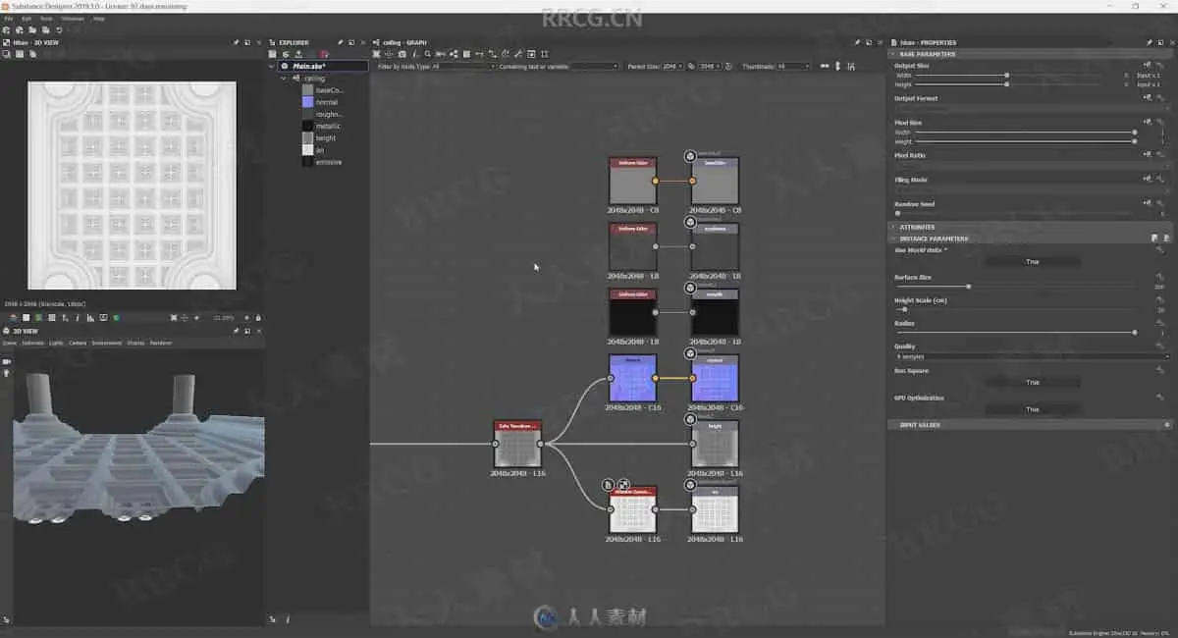The height and width of the screenshot is (638, 1178).
Task: Click the last icon in graph toolbar
Action: click(545, 54)
